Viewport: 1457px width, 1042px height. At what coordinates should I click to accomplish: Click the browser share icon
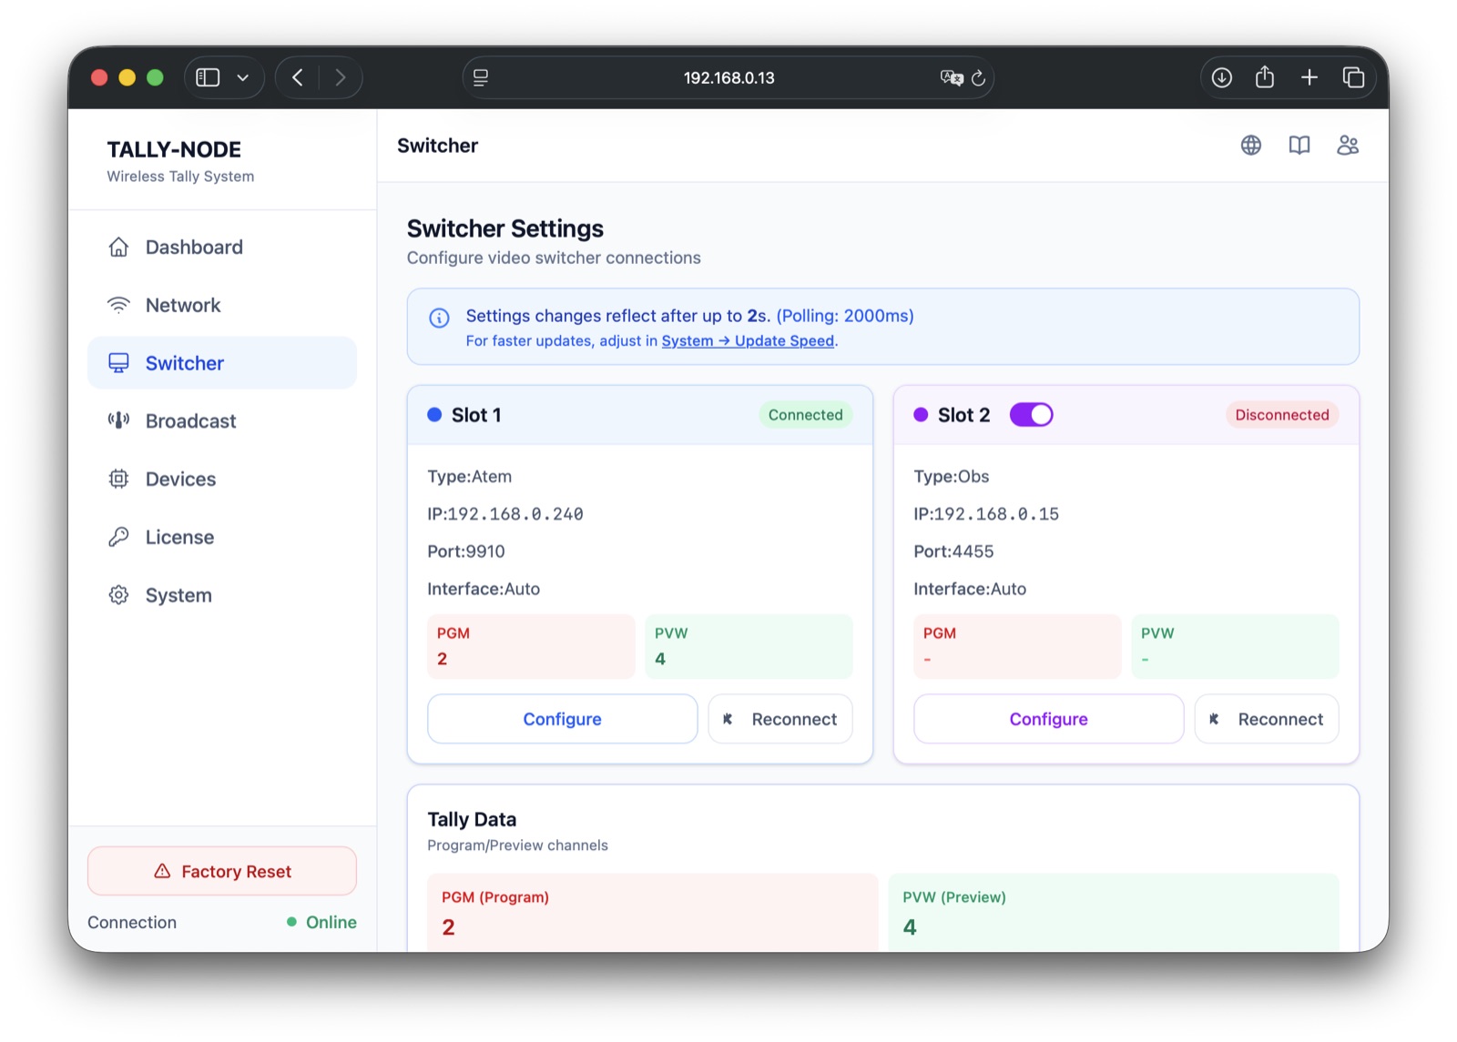(1265, 77)
